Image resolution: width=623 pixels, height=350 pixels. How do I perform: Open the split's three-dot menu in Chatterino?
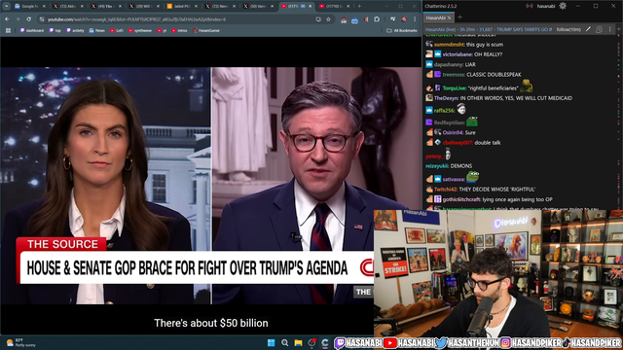pos(610,29)
